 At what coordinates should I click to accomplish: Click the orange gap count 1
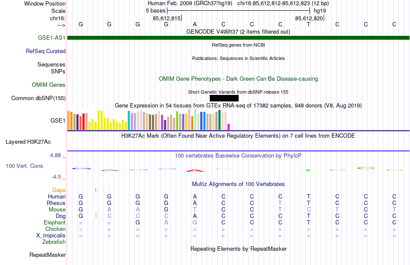point(96,190)
